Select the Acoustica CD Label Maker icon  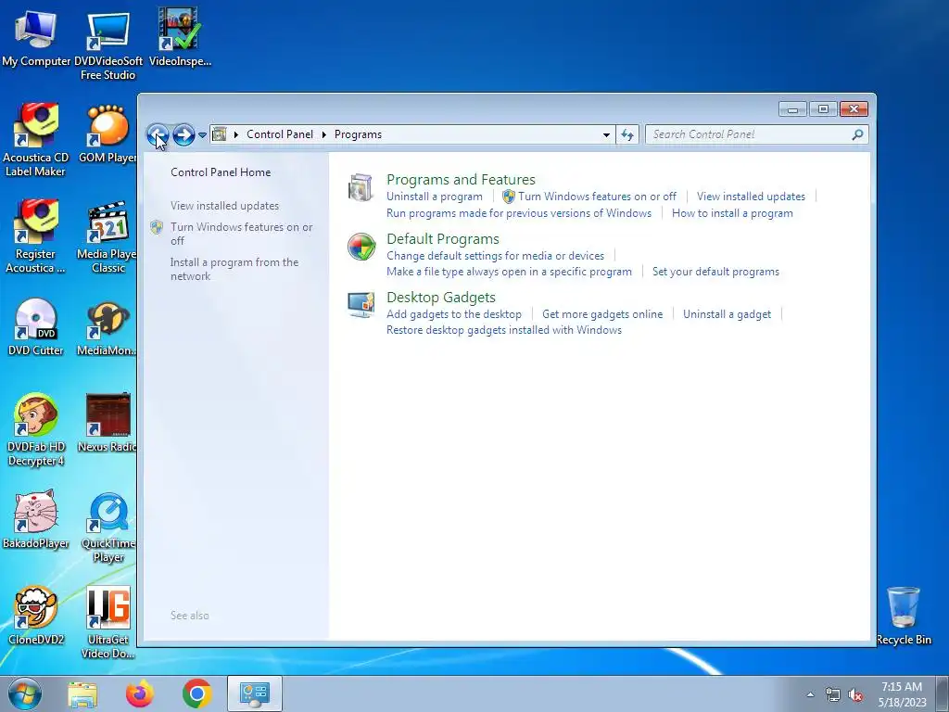[35, 141]
